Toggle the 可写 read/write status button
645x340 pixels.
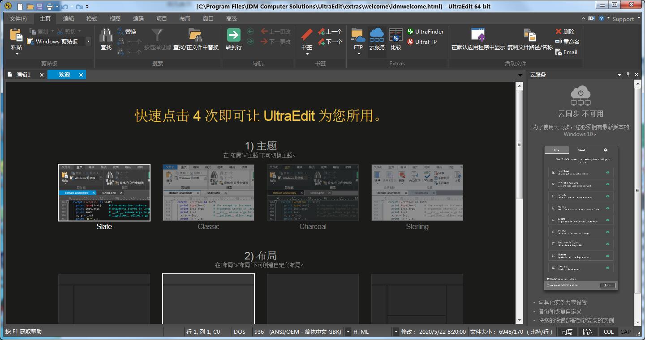[x=567, y=331]
